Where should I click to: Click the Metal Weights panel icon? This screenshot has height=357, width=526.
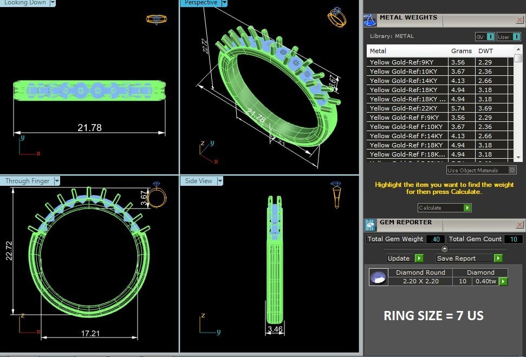point(370,20)
